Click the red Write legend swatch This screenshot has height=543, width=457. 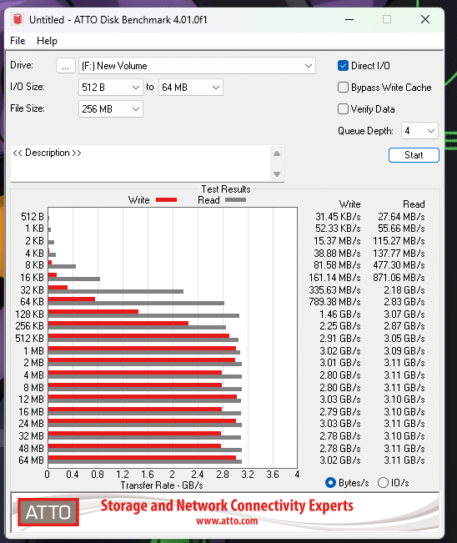point(166,200)
